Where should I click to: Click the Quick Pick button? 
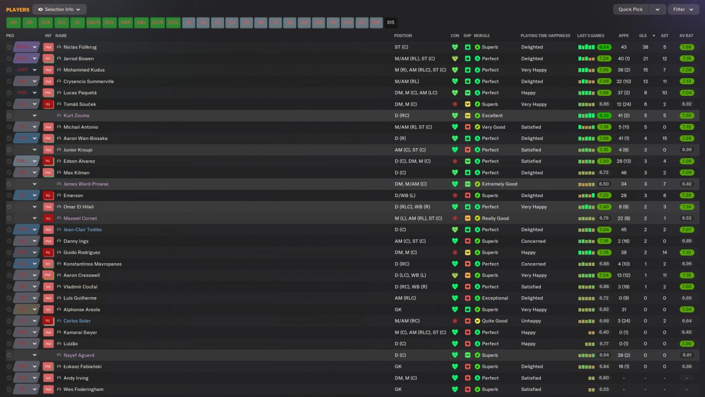tap(631, 9)
